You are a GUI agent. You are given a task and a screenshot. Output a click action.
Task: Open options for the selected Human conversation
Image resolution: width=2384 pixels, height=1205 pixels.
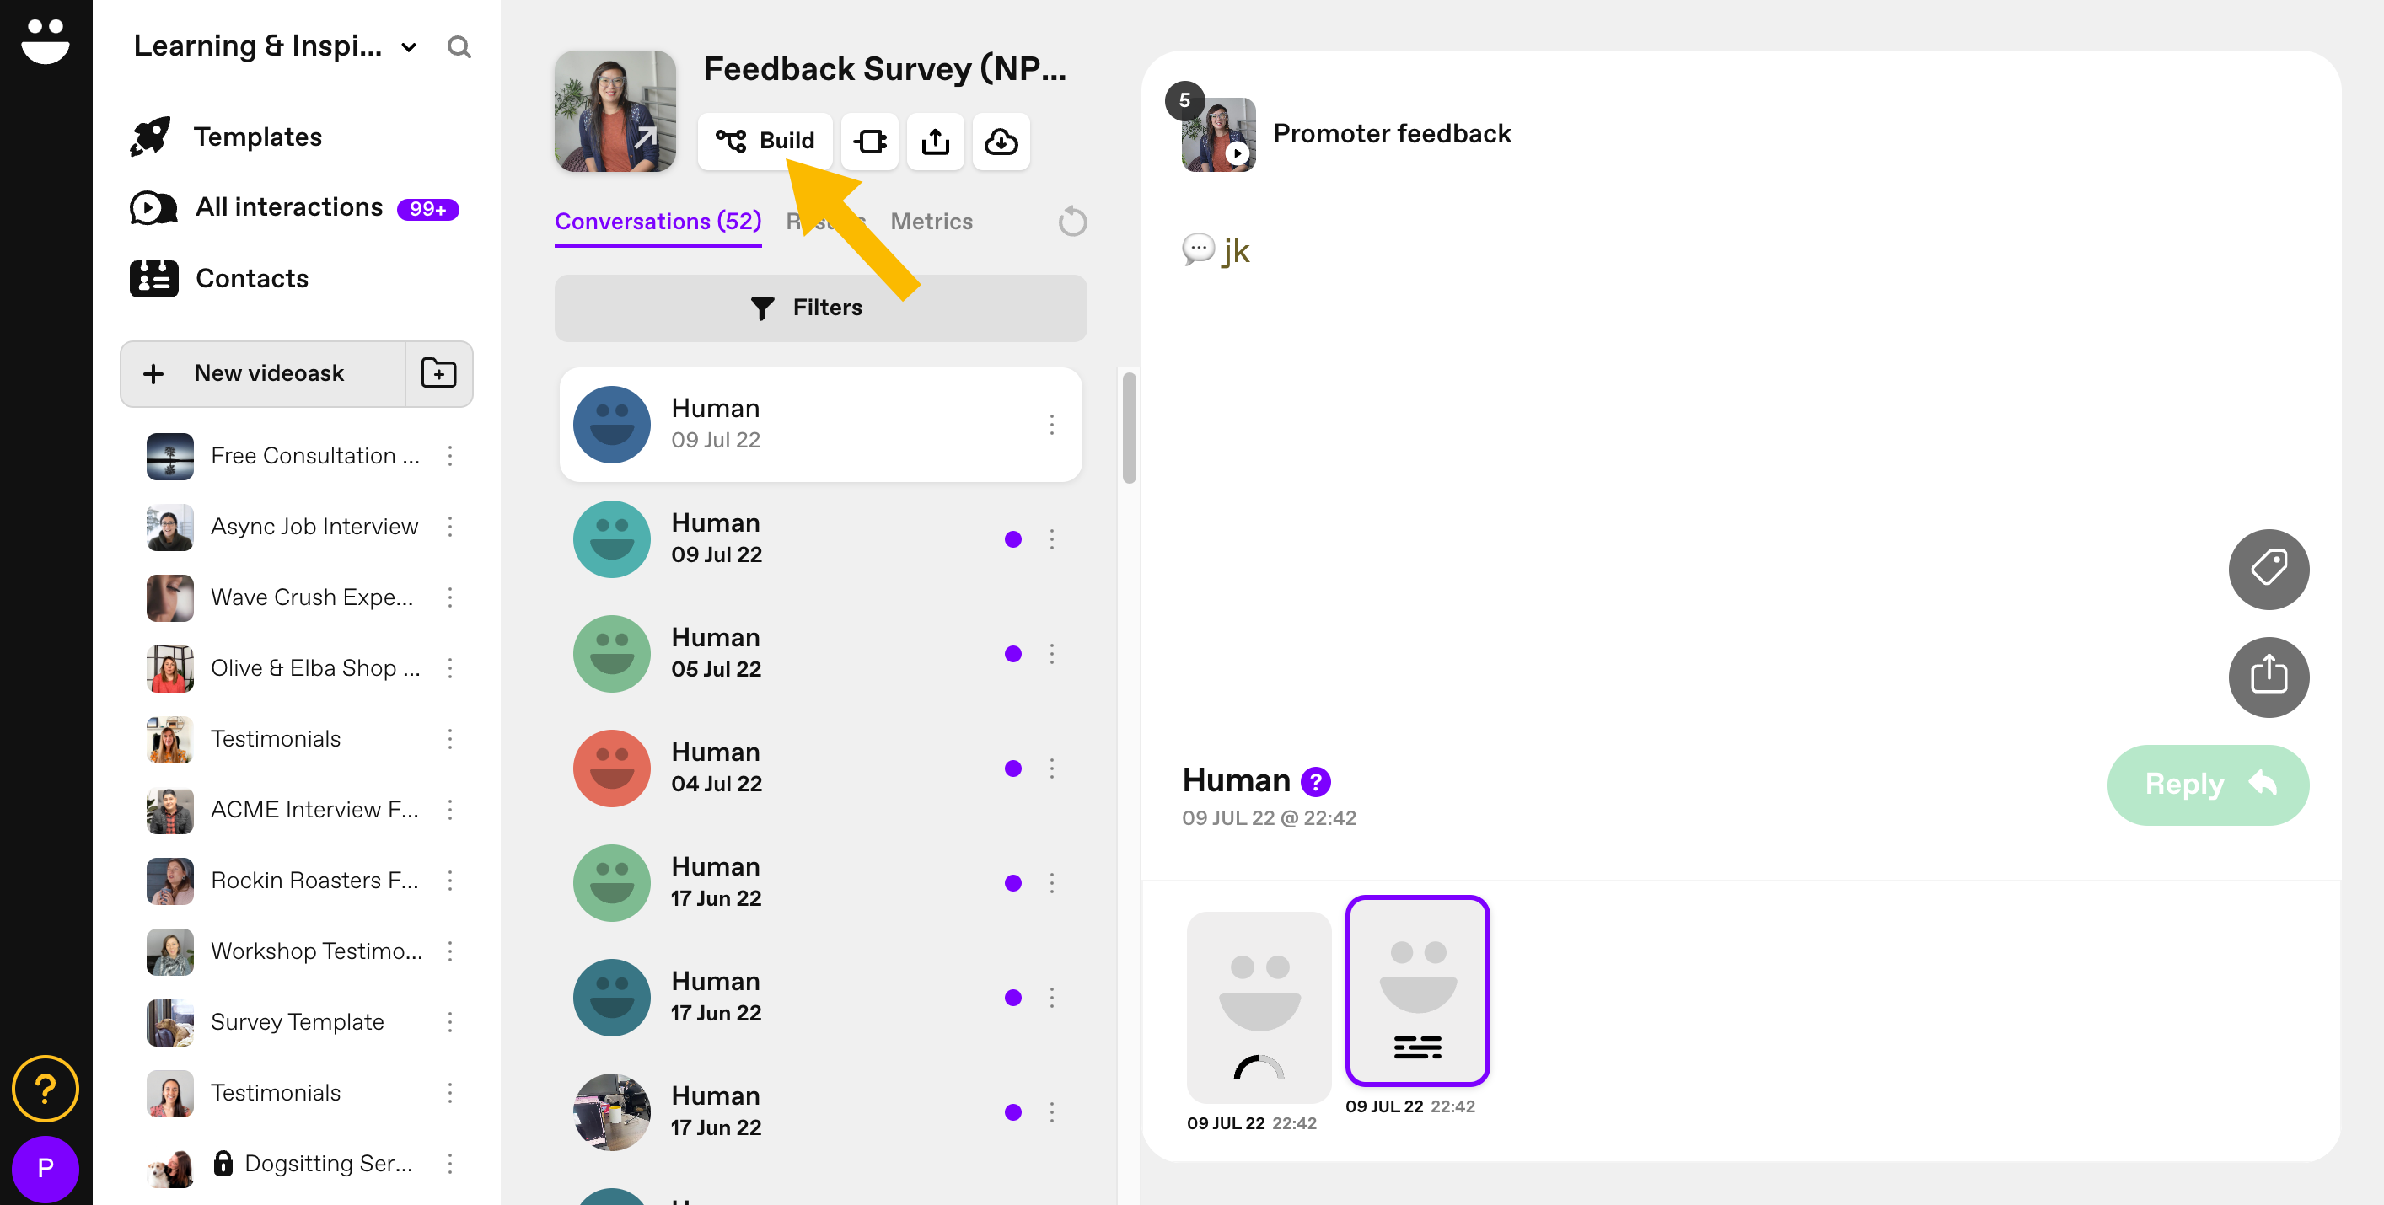tap(1051, 425)
